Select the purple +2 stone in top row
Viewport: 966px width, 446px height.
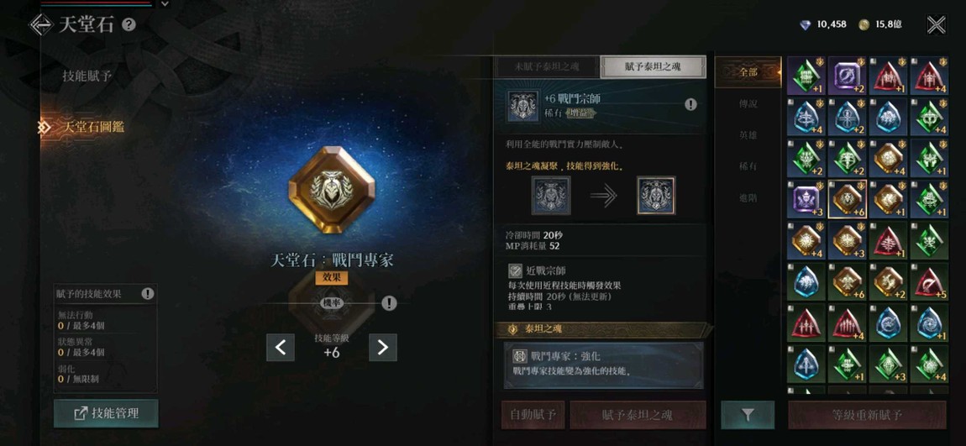point(847,75)
